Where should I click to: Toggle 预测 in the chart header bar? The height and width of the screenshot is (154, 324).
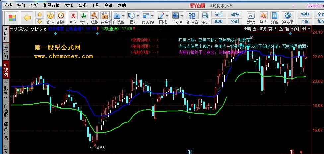295,29
